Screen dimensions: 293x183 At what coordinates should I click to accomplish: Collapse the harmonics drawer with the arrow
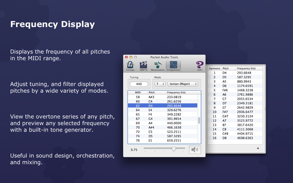pos(257,148)
